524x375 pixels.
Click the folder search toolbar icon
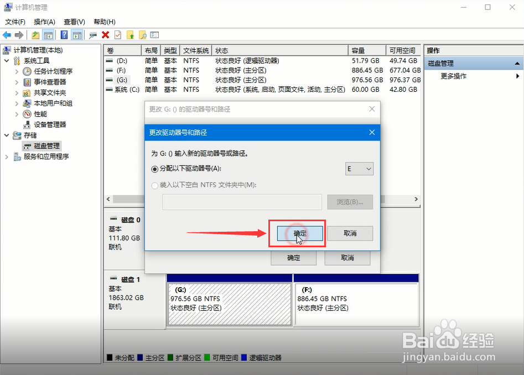pyautogui.click(x=143, y=34)
